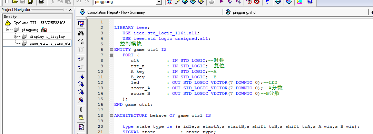Screen dimensions: 373x134
Task: Collapse the Project Navigator panel arrow
Action: (x=66, y=10)
